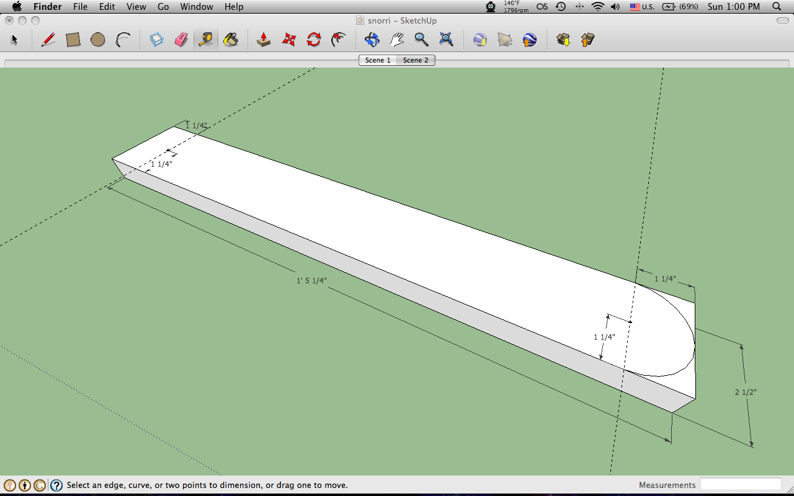The image size is (794, 496).
Task: Select the Rotate tool
Action: (x=314, y=40)
